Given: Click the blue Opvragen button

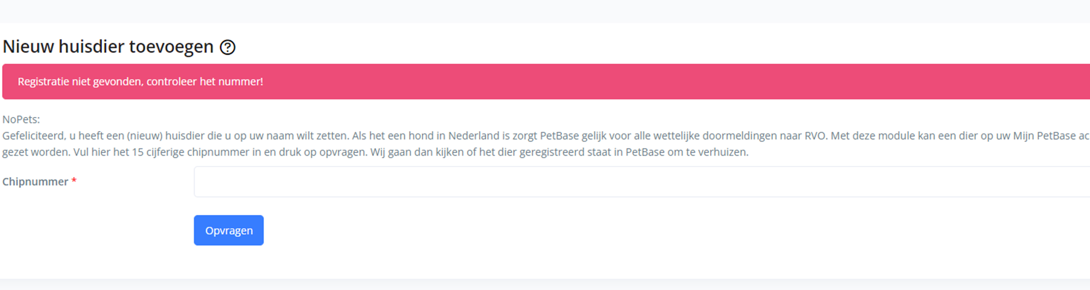Looking at the screenshot, I should (229, 230).
